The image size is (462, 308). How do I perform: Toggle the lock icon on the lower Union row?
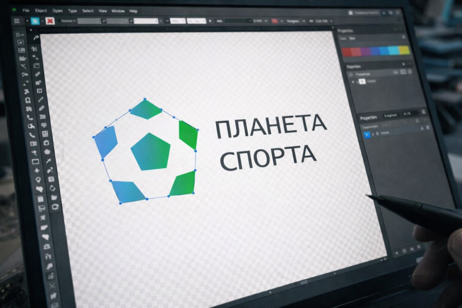373,134
